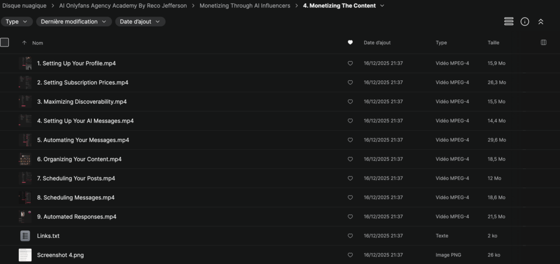Sort files by the Taille column
Image resolution: width=560 pixels, height=264 pixels.
tap(493, 43)
